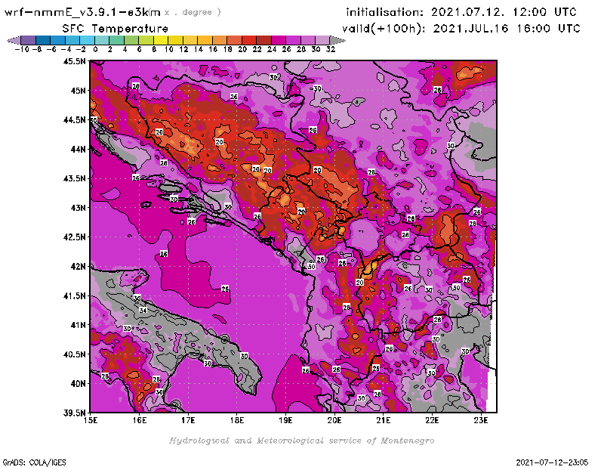Click the lavender below -10 legend arrow

[x=14, y=41]
